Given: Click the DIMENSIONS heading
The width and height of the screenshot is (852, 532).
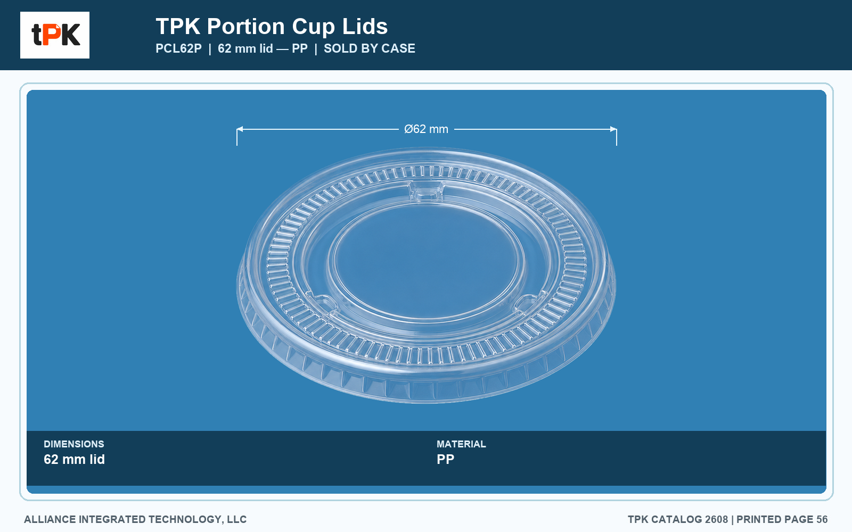Looking at the screenshot, I should coord(74,444).
